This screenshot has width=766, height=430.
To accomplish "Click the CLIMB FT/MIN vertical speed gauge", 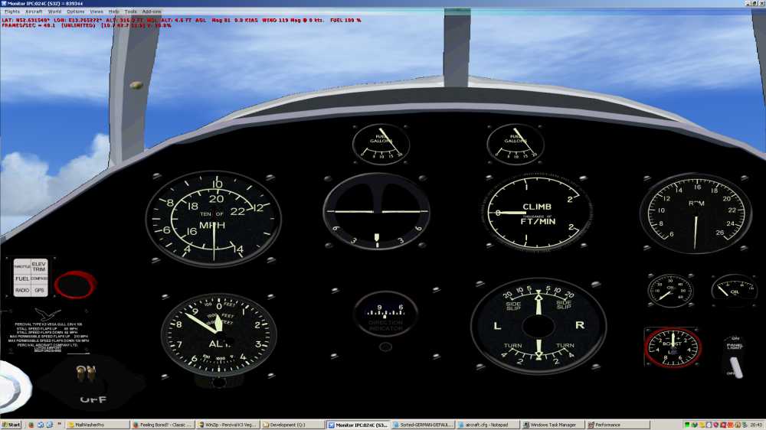I will (x=536, y=213).
